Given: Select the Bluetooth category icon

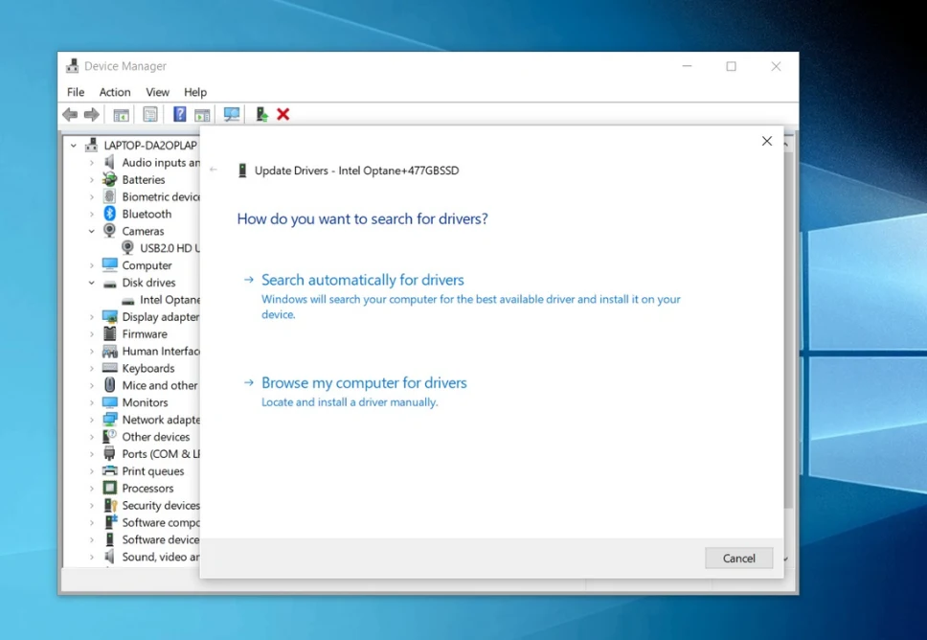Looking at the screenshot, I should (x=109, y=214).
